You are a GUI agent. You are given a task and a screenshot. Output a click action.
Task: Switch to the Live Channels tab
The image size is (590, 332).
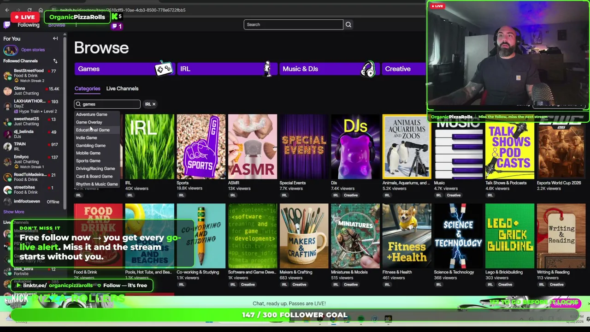point(122,89)
